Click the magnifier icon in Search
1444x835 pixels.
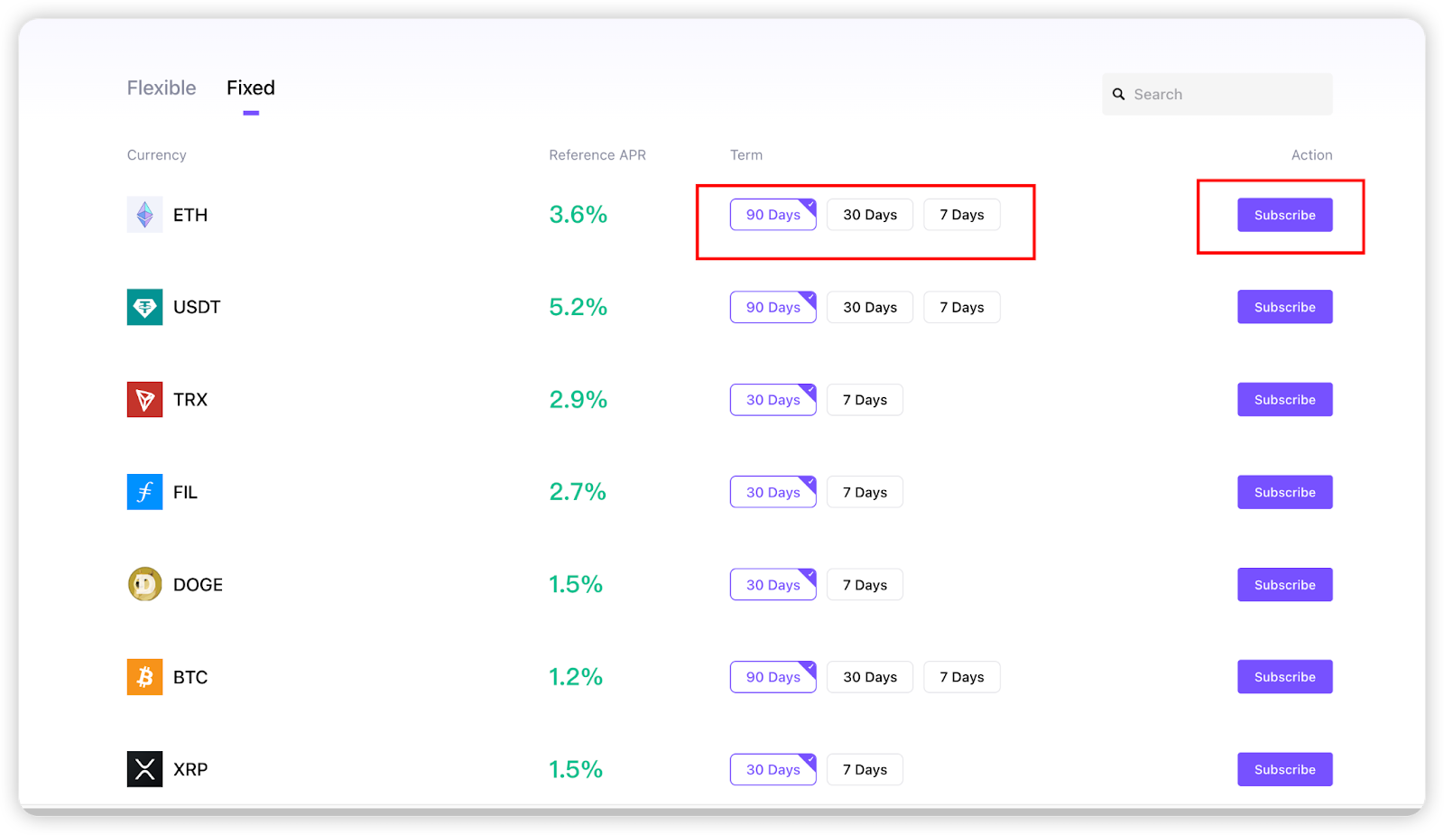coord(1118,94)
